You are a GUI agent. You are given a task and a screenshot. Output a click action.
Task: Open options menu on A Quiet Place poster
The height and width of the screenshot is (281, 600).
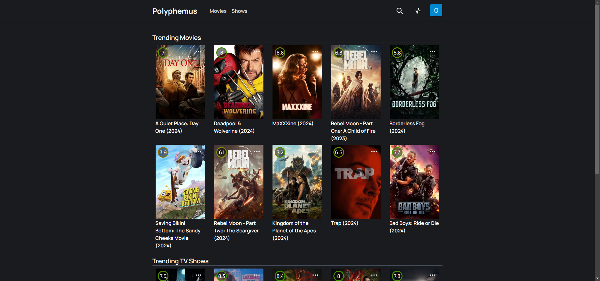pyautogui.click(x=198, y=52)
